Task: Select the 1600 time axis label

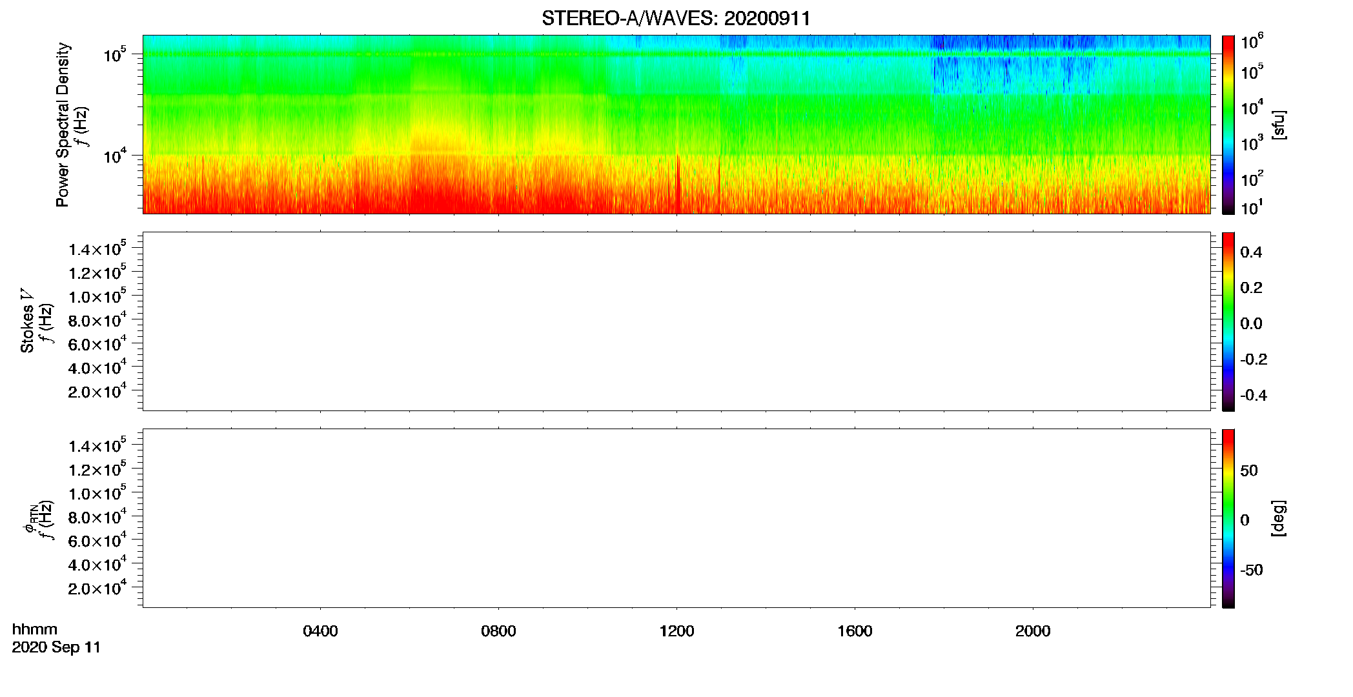Action: [855, 631]
